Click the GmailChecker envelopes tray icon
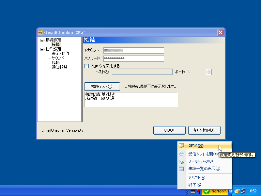This screenshot has width=261, height=196. [238, 191]
